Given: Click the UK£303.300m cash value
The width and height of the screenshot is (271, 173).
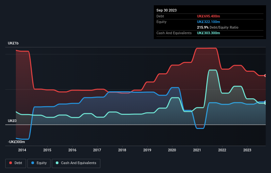Looking at the screenshot, I should pos(208,33).
